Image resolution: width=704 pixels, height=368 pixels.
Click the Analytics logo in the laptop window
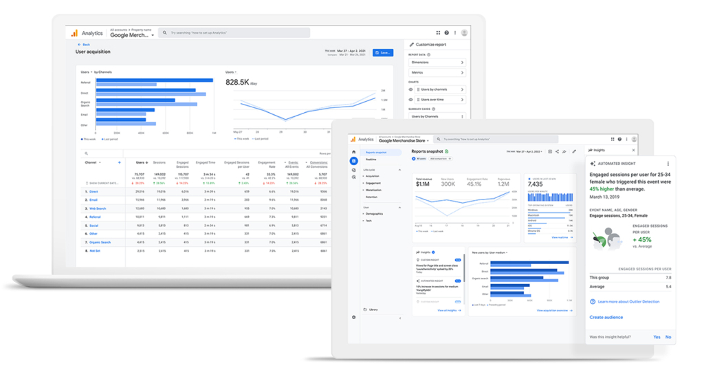click(x=74, y=33)
